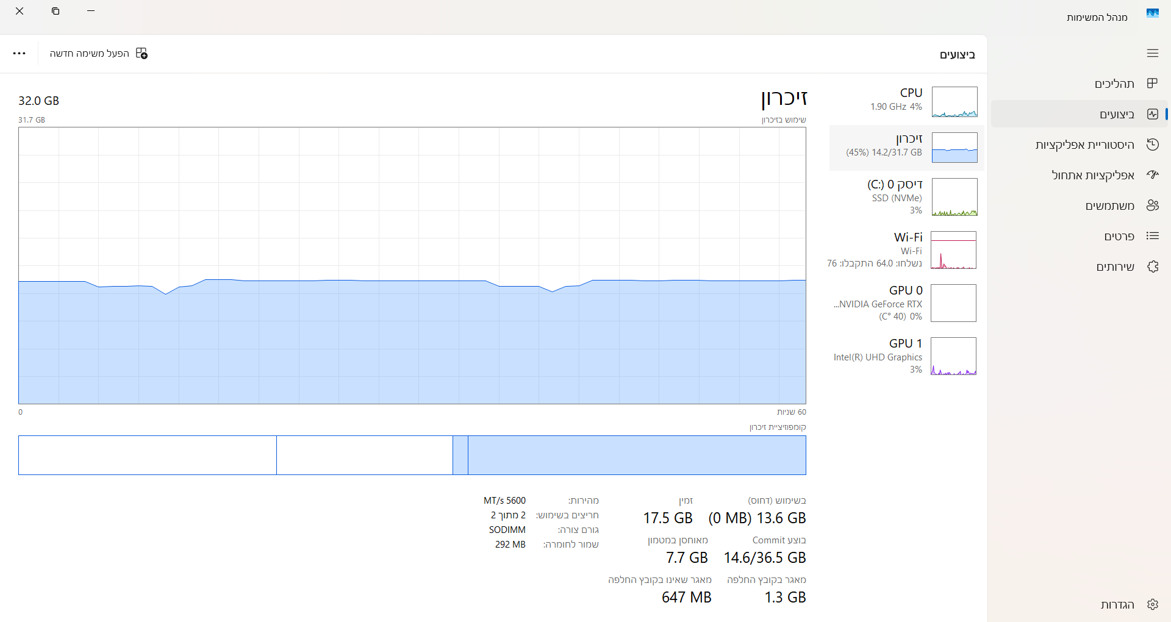The image size is (1171, 622).
Task: Open App history clock icon
Action: (x=1152, y=145)
